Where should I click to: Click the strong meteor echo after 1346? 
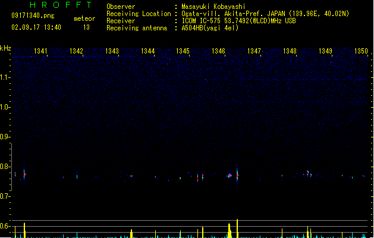[x=237, y=175]
